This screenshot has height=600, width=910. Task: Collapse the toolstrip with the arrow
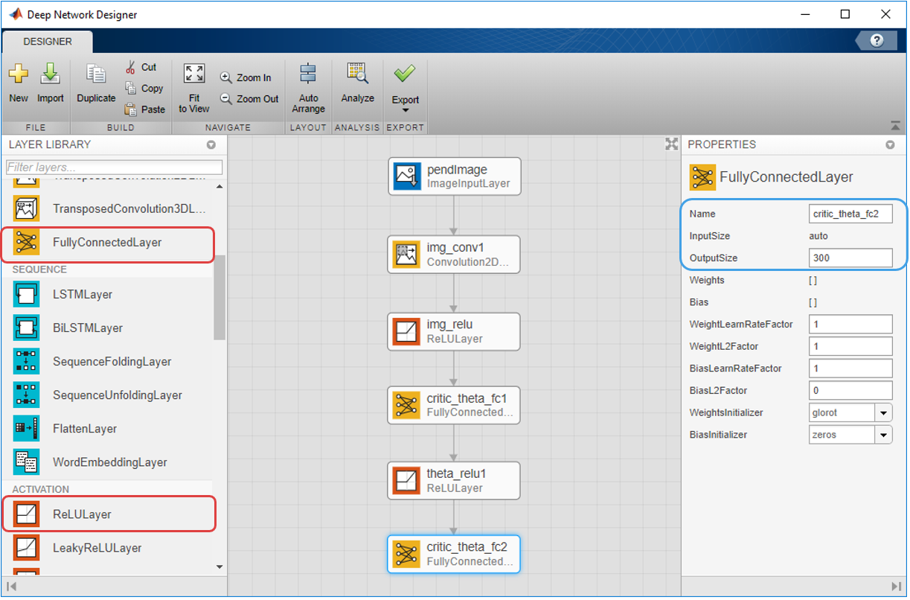(x=895, y=126)
